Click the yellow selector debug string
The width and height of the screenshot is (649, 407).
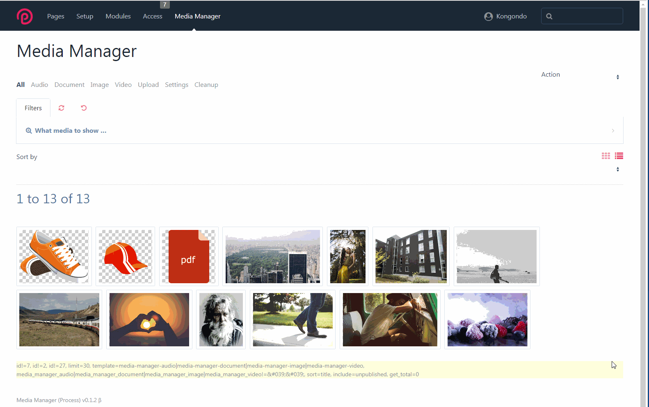point(320,370)
